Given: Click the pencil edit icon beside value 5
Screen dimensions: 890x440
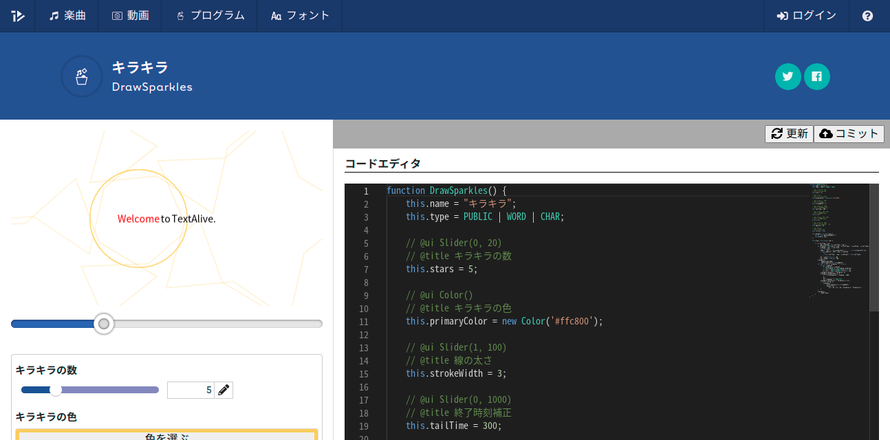Looking at the screenshot, I should (224, 390).
